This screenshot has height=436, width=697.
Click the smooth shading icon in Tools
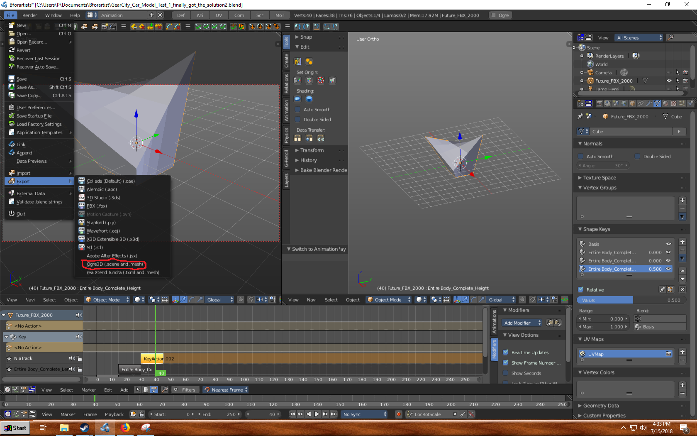[x=297, y=99]
